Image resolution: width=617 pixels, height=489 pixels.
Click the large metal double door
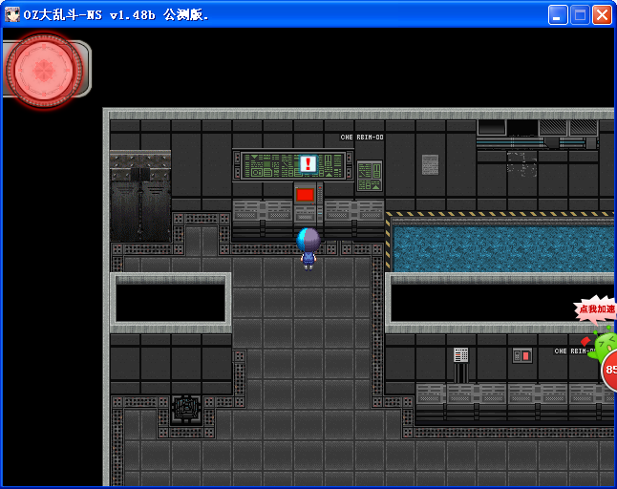140,196
